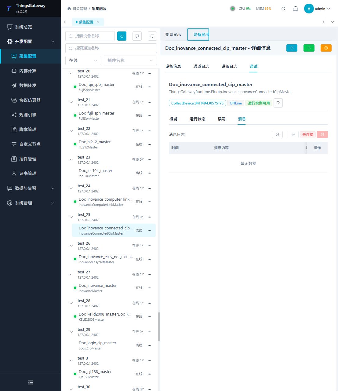
Task: Open more options for test_25 channel
Action: pos(149,217)
